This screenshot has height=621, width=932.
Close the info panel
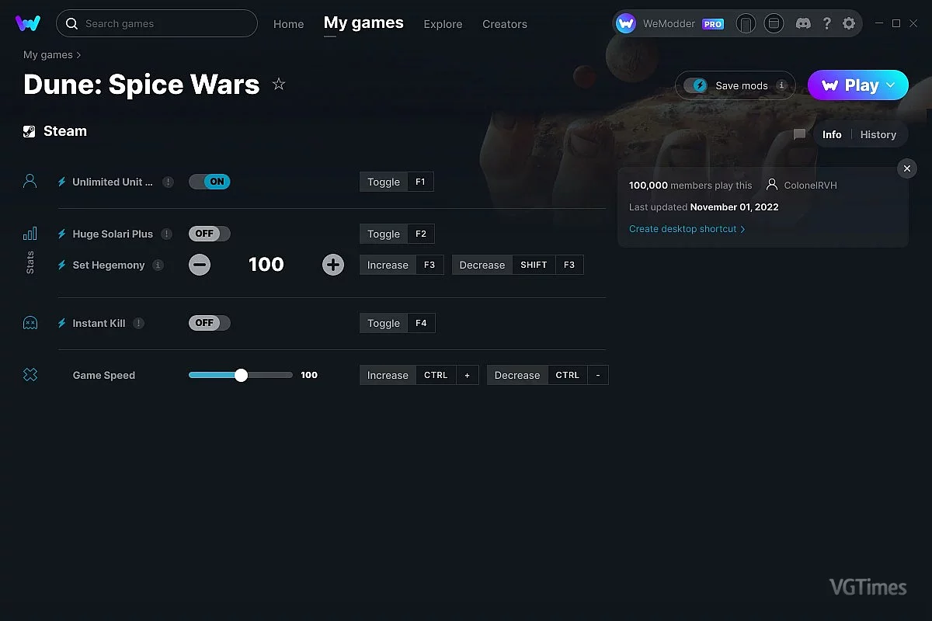pyautogui.click(x=906, y=168)
